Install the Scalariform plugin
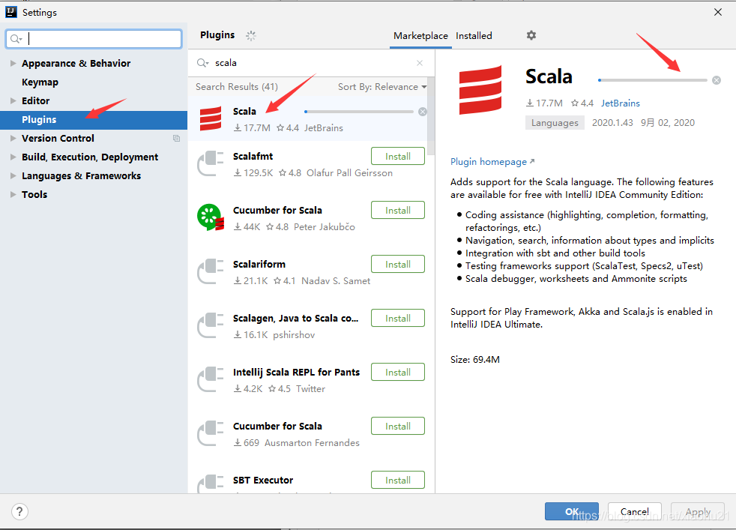 pyautogui.click(x=397, y=265)
